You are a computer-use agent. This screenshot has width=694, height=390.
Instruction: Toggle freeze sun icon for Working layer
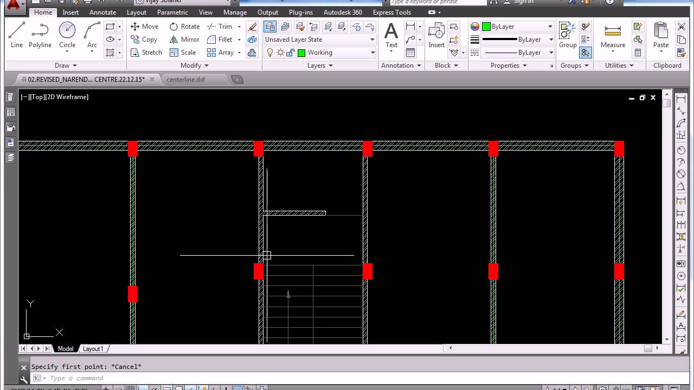280,52
